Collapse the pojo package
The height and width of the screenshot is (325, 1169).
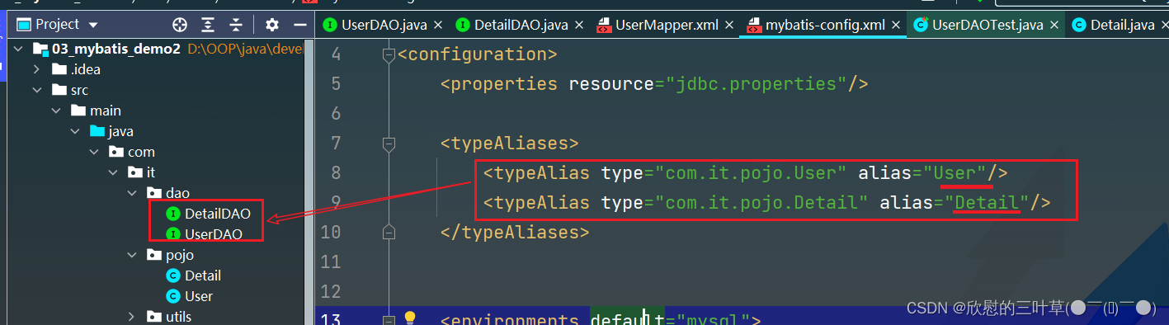click(x=132, y=255)
